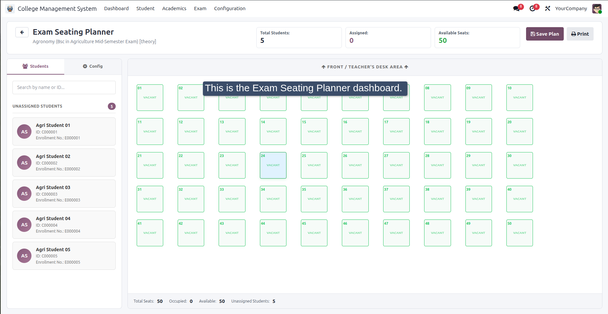This screenshot has width=608, height=314.
Task: Select vacant seat 33
Action: (x=232, y=199)
